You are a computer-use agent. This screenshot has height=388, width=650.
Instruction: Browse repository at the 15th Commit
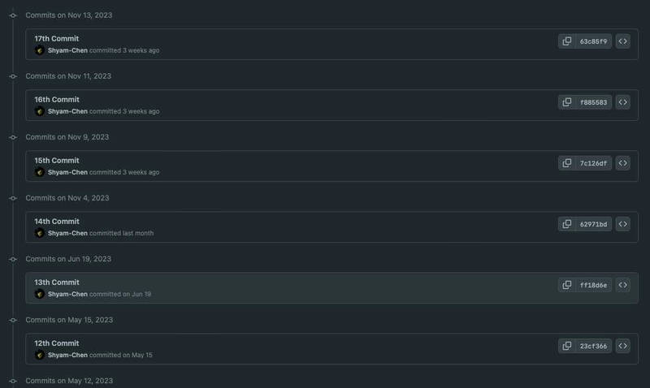click(x=622, y=163)
